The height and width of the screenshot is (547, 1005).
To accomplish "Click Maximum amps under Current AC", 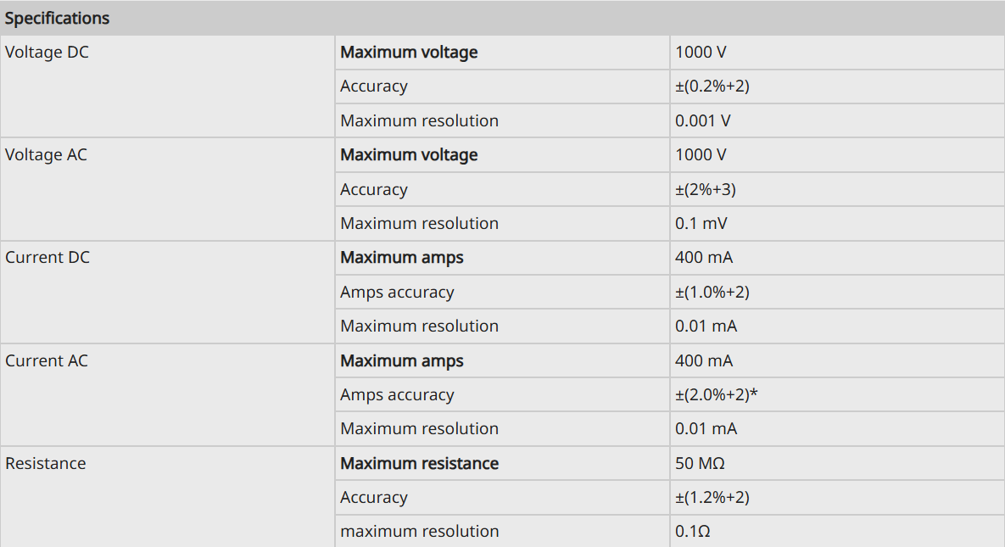I will pyautogui.click(x=402, y=360).
